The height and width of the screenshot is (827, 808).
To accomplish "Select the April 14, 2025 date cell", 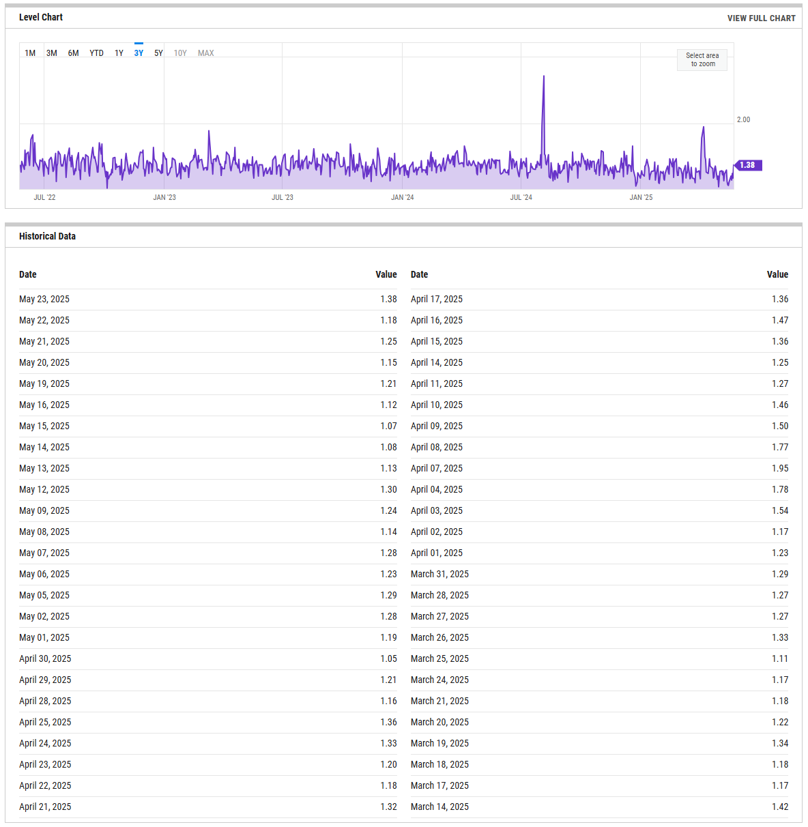I will (437, 362).
